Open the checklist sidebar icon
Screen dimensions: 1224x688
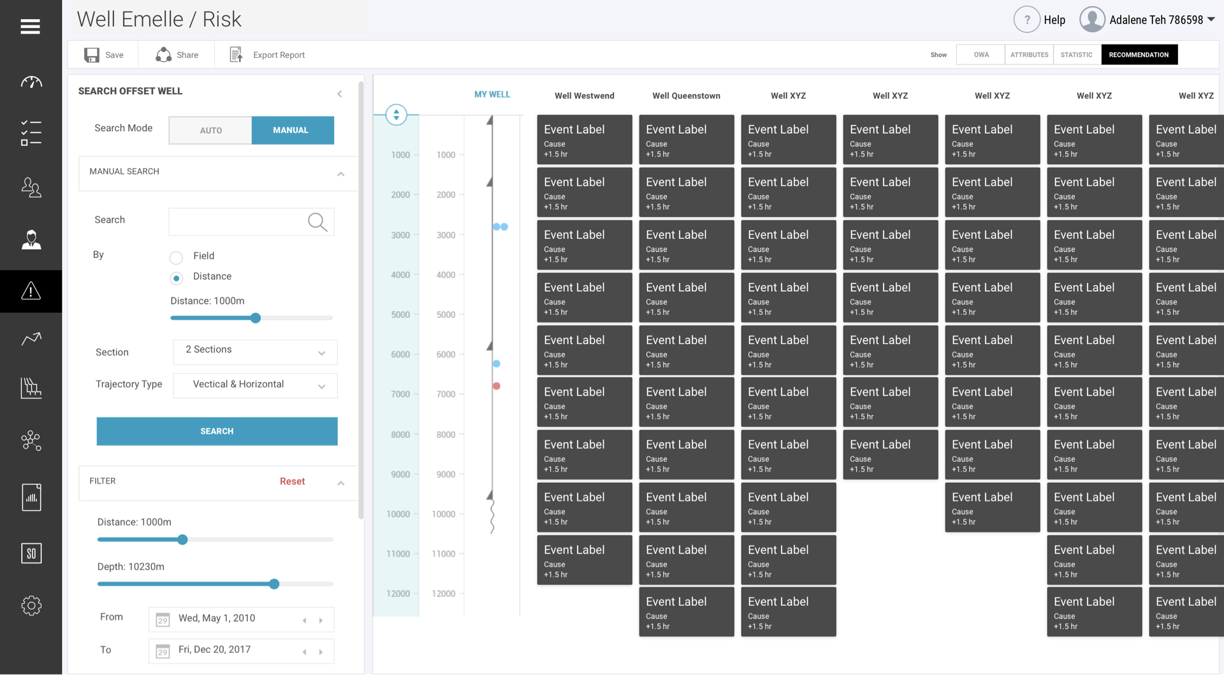[31, 133]
